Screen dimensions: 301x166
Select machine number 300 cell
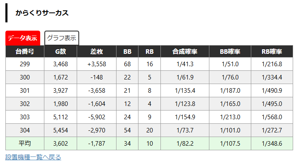coord(25,77)
